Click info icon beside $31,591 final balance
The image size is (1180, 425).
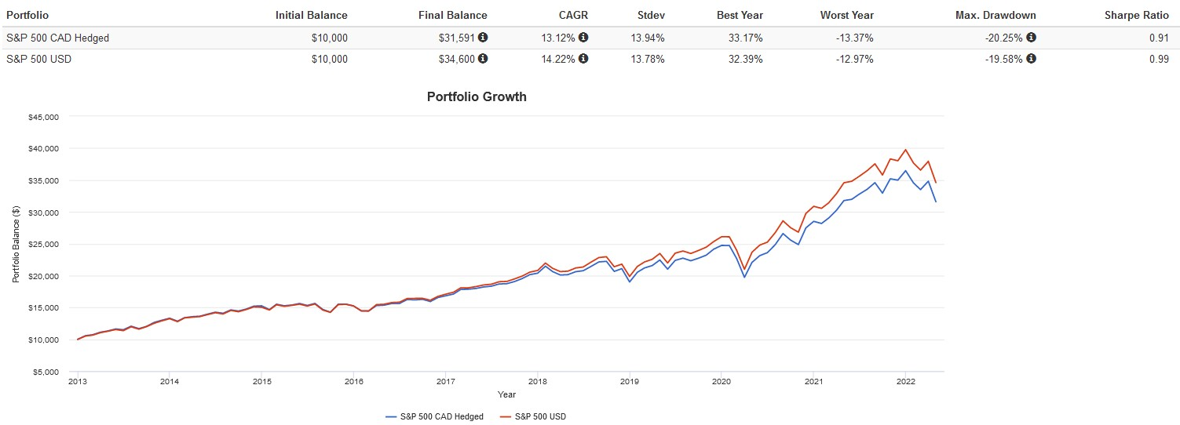pyautogui.click(x=483, y=38)
